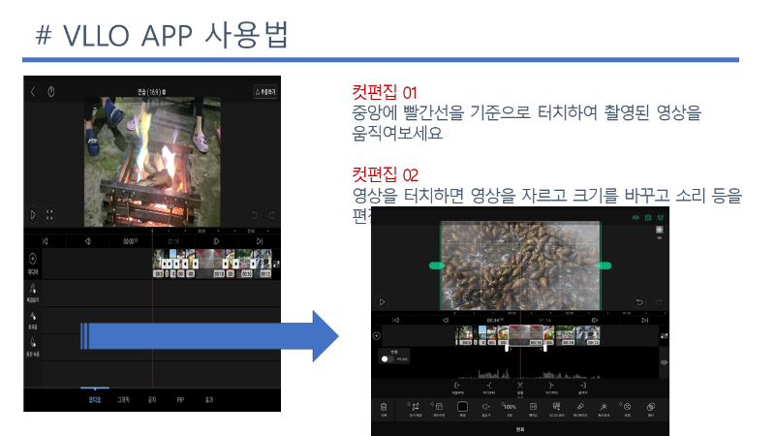Image resolution: width=775 pixels, height=436 pixels.
Task: Open the help question mark icon
Action: click(x=51, y=91)
